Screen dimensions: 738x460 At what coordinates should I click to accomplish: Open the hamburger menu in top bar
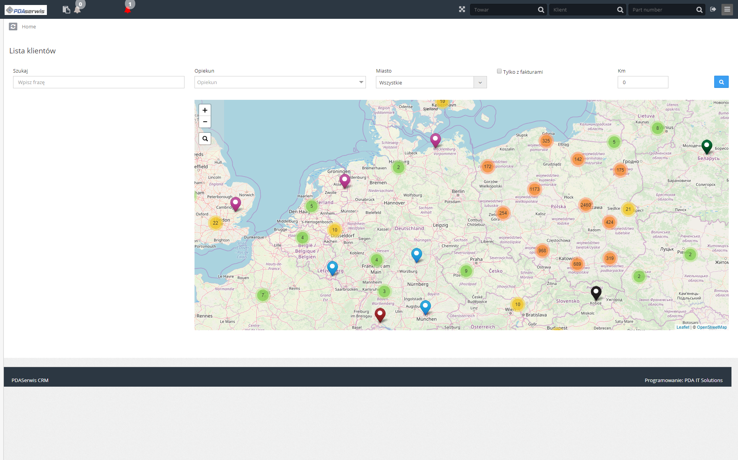click(727, 9)
